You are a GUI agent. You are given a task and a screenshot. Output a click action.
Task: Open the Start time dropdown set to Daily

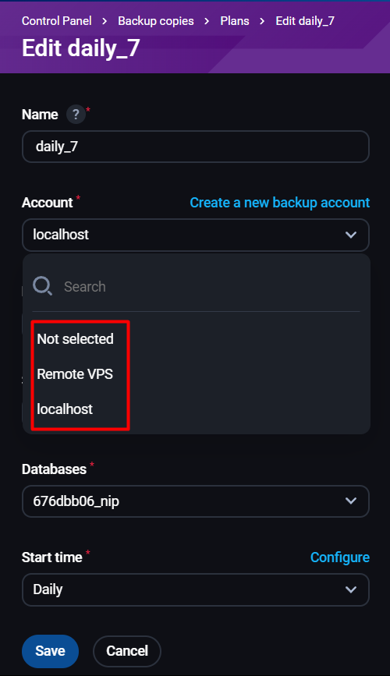tap(196, 589)
